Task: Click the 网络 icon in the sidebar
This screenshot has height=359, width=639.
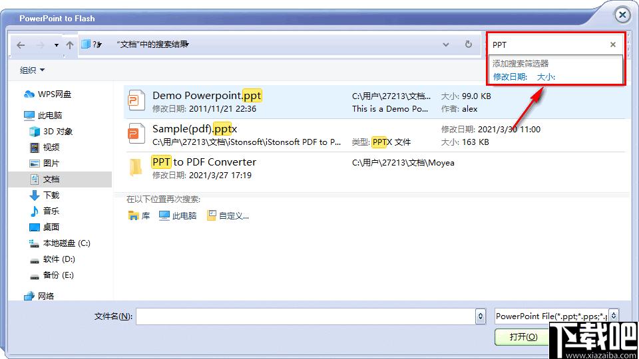Action: click(29, 297)
